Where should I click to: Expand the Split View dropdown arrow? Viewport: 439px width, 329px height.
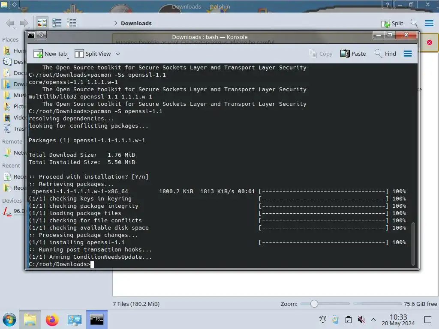118,54
